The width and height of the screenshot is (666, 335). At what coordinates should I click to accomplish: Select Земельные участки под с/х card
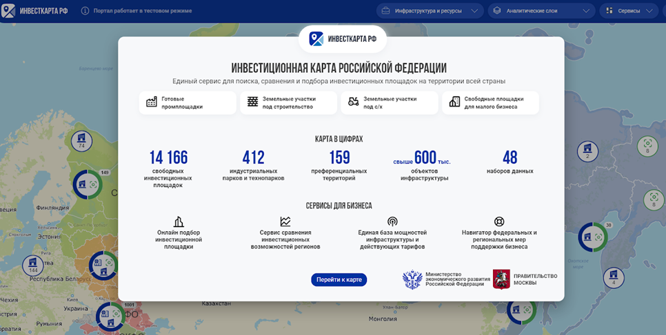point(389,102)
